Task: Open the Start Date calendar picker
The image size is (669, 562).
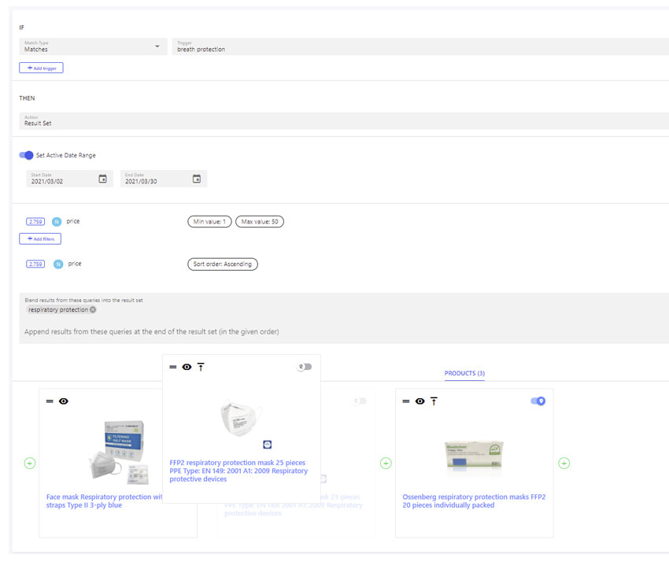Action: point(102,179)
